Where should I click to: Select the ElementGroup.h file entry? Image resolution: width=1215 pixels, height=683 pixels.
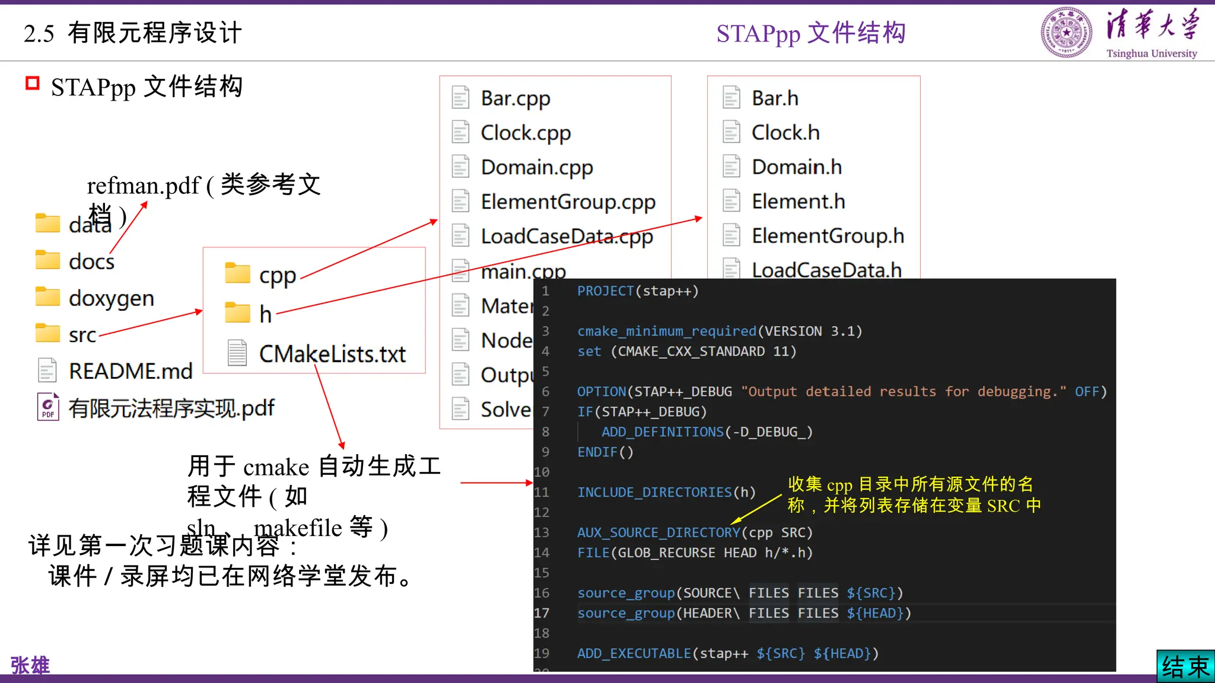[x=827, y=236]
